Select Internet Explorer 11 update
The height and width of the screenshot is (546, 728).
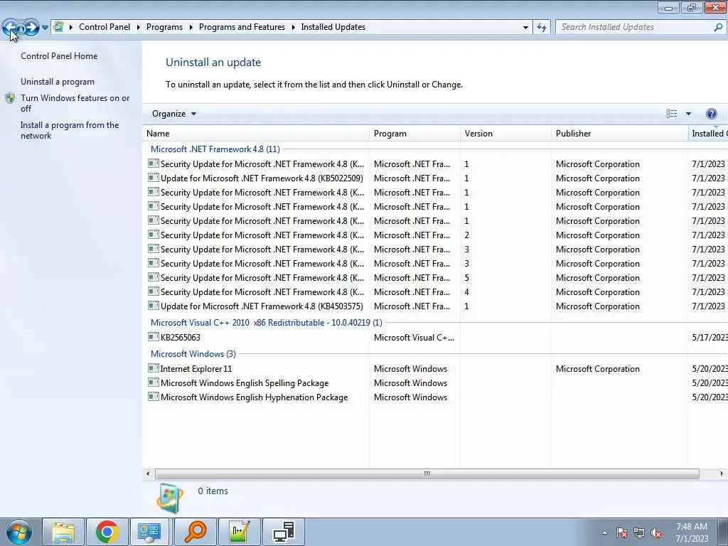click(196, 369)
